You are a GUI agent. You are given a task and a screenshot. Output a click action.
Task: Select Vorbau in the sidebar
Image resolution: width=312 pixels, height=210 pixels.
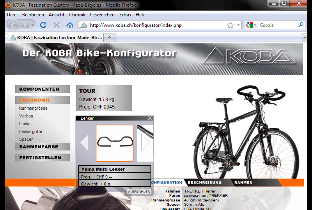pyautogui.click(x=26, y=116)
